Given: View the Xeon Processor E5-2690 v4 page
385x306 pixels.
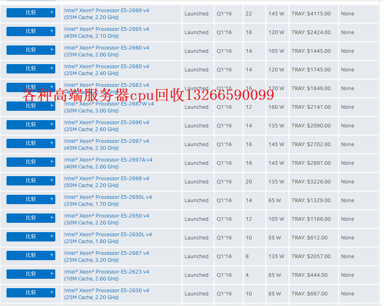Looking at the screenshot, I should click(107, 126).
